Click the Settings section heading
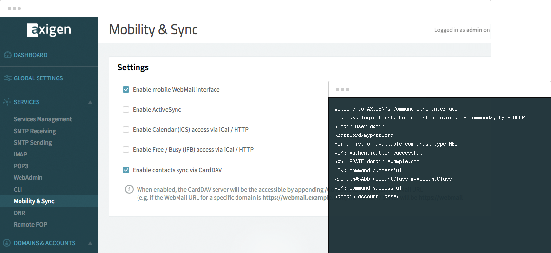Image resolution: width=551 pixels, height=253 pixels. (x=133, y=67)
